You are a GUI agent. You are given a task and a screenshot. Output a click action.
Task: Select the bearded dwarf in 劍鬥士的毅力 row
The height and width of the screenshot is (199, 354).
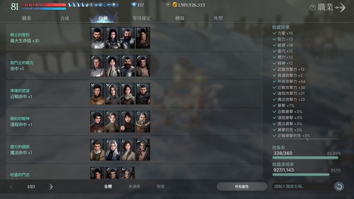pos(128,66)
